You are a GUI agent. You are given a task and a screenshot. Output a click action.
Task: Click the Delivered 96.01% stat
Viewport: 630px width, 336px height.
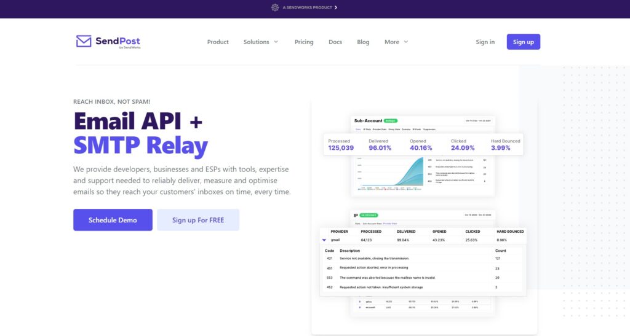click(x=380, y=145)
